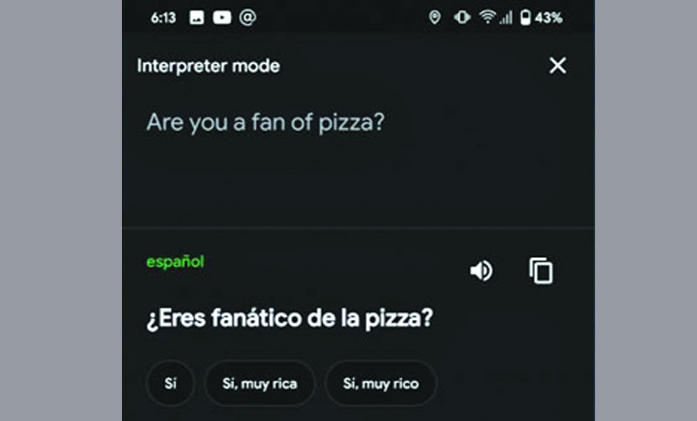Screen dimensions: 697x421
Task: Tap the battery icon at 43%
Action: click(x=525, y=17)
